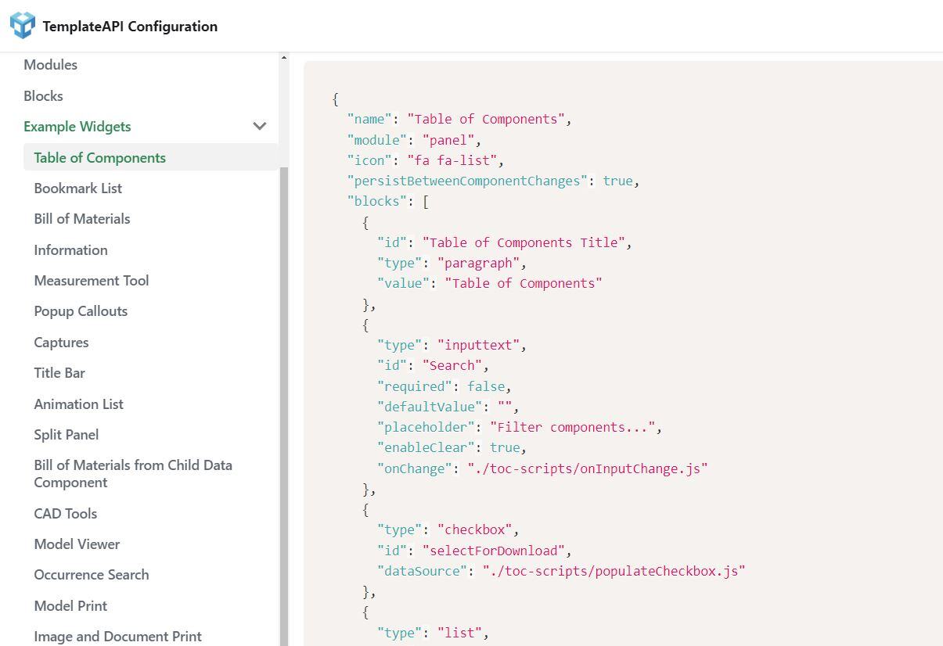The height and width of the screenshot is (646, 943).
Task: Click the sidebar scroll-up arrow
Action: pyautogui.click(x=283, y=58)
